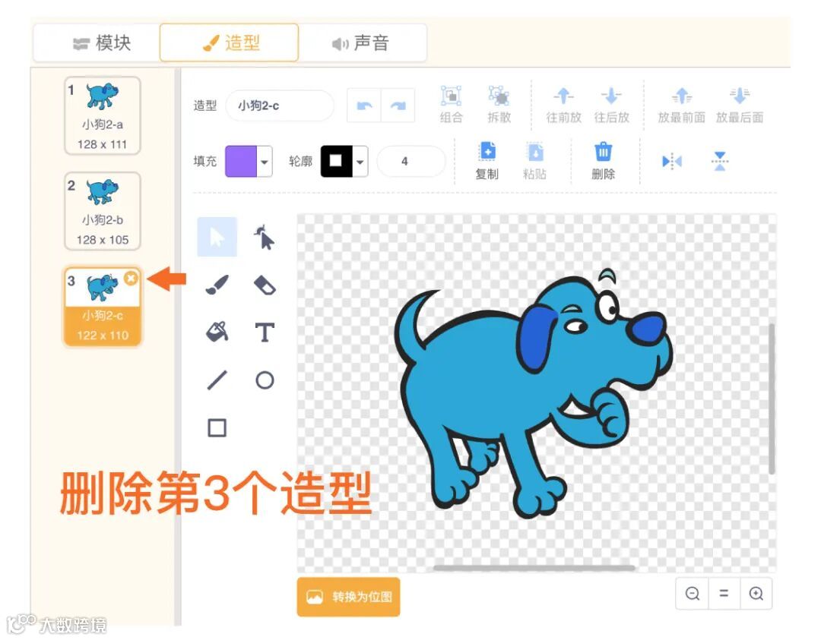Click the 转换为位图 button
Image resolution: width=821 pixels, height=640 pixels.
click(x=348, y=597)
